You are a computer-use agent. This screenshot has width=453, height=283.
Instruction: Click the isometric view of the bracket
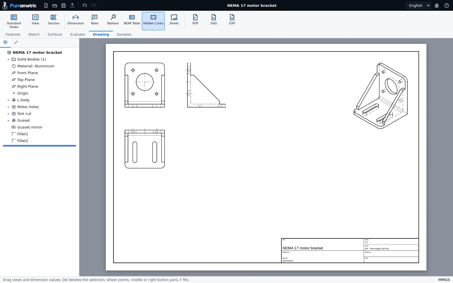pyautogui.click(x=381, y=96)
